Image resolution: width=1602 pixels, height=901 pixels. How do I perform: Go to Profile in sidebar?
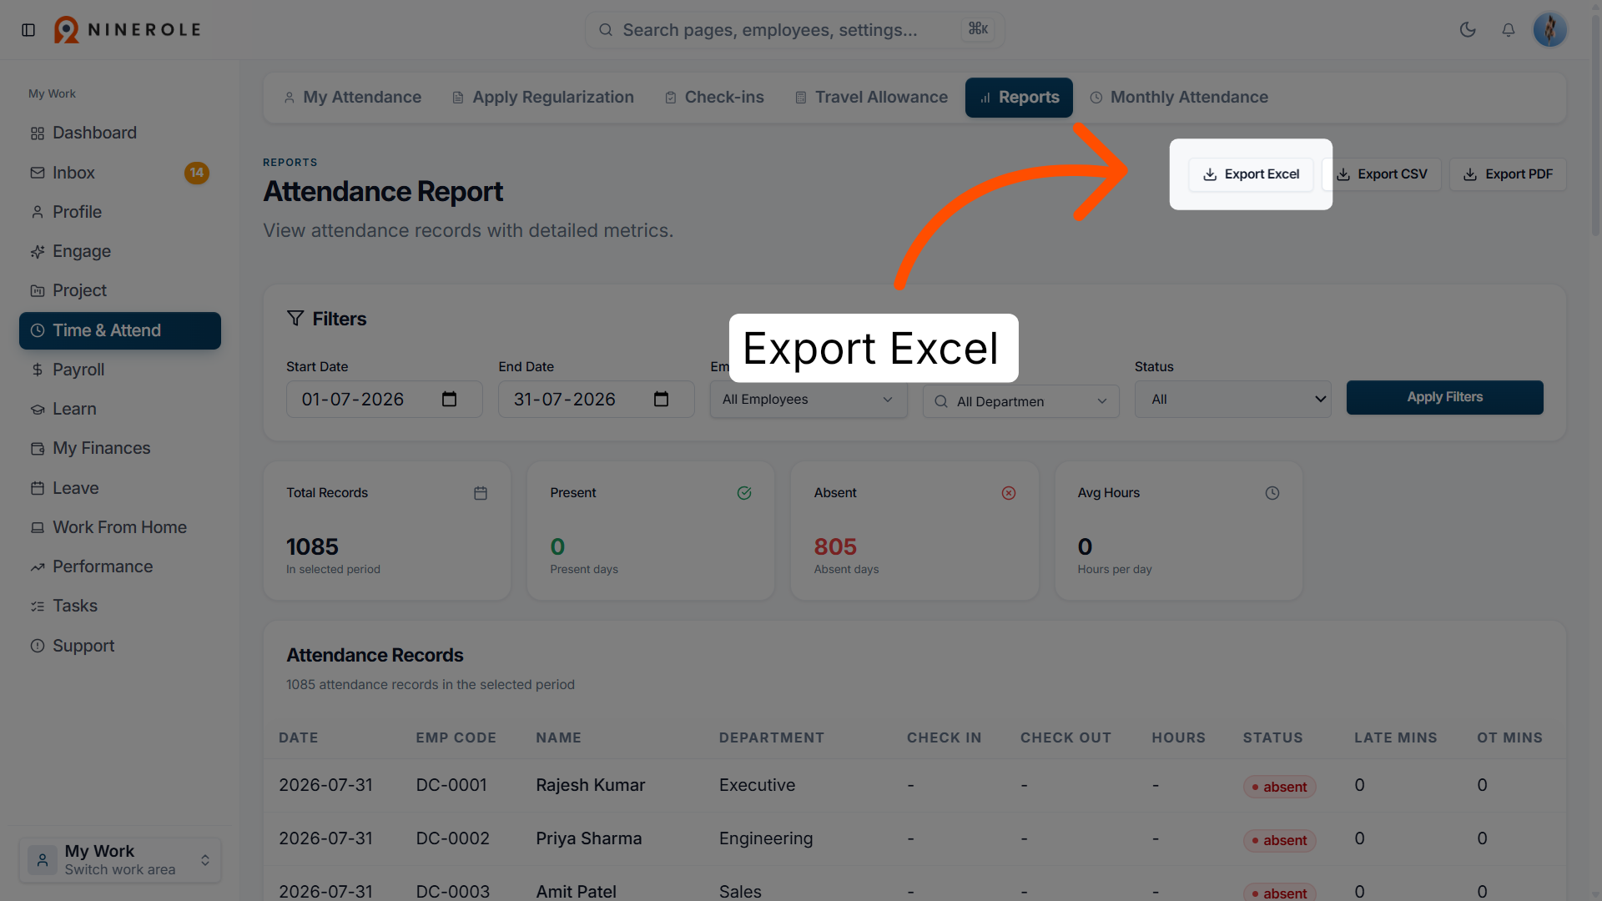(x=120, y=212)
